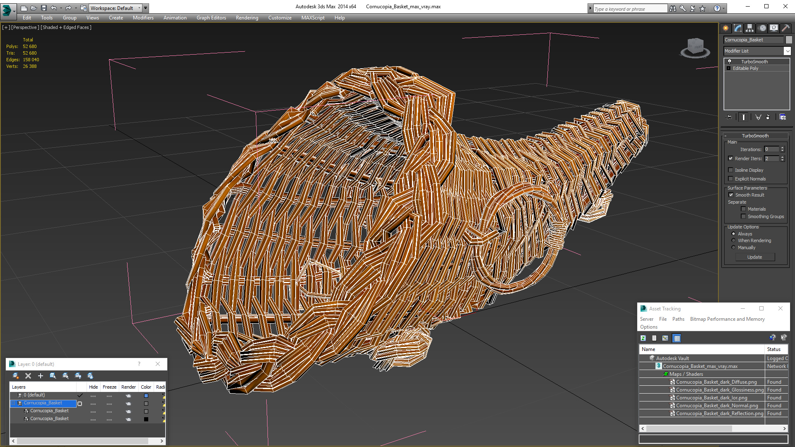Click the ViewCube in viewport
Image resolution: width=795 pixels, height=447 pixels.
point(695,48)
